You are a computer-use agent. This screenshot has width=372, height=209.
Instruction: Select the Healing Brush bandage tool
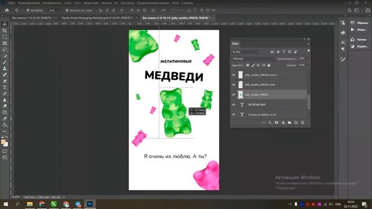(x=5, y=75)
